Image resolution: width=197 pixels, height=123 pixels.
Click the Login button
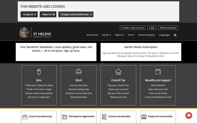(x=152, y=28)
